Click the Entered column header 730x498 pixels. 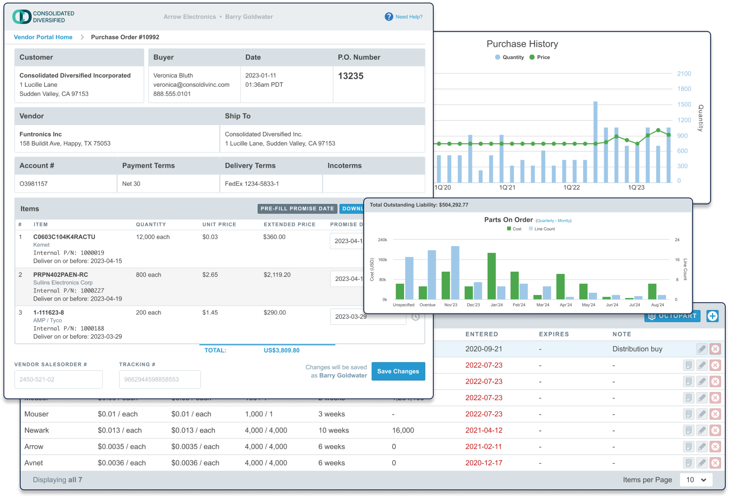482,334
